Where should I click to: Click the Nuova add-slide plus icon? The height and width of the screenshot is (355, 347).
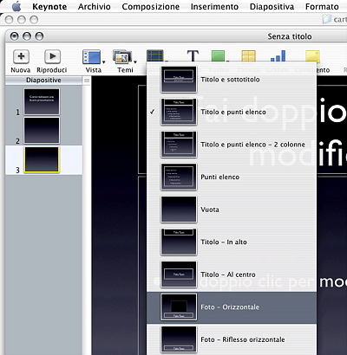[x=21, y=56]
